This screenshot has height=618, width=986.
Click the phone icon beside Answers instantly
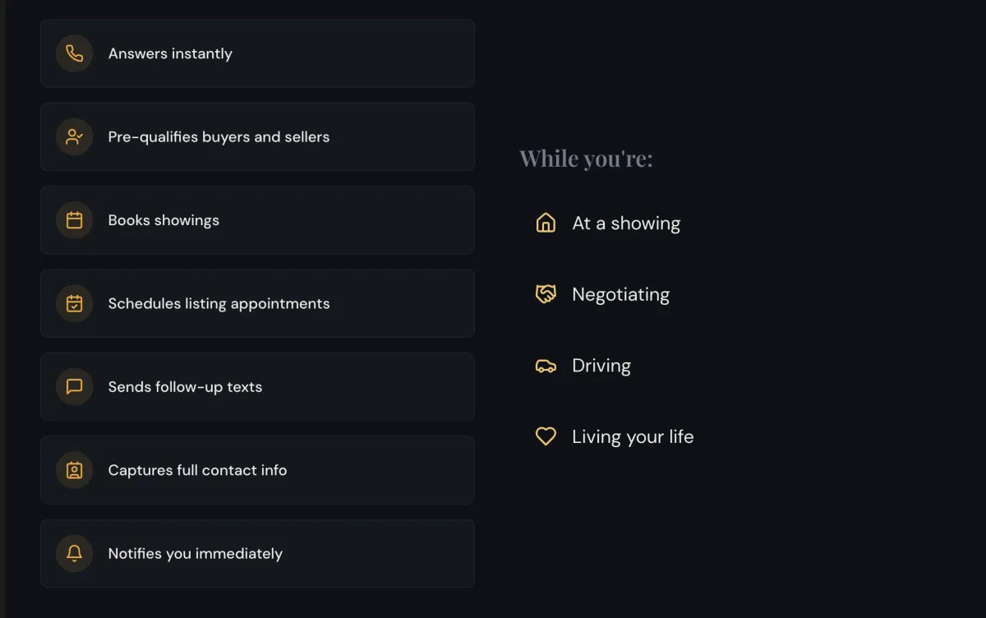(x=74, y=53)
